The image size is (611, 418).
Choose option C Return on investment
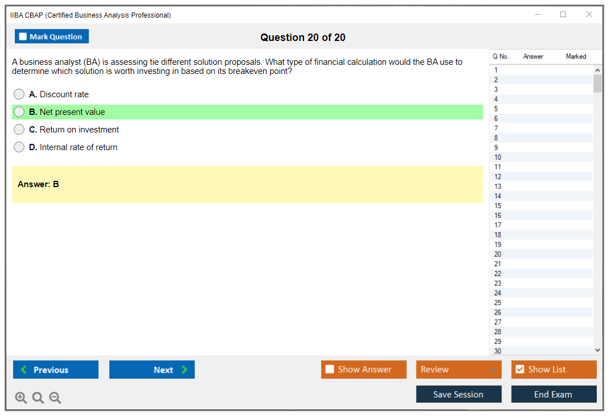pos(19,130)
